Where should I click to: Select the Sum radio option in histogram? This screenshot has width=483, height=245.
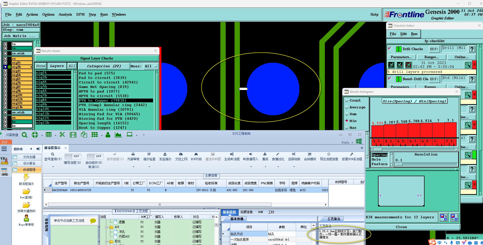click(347, 114)
